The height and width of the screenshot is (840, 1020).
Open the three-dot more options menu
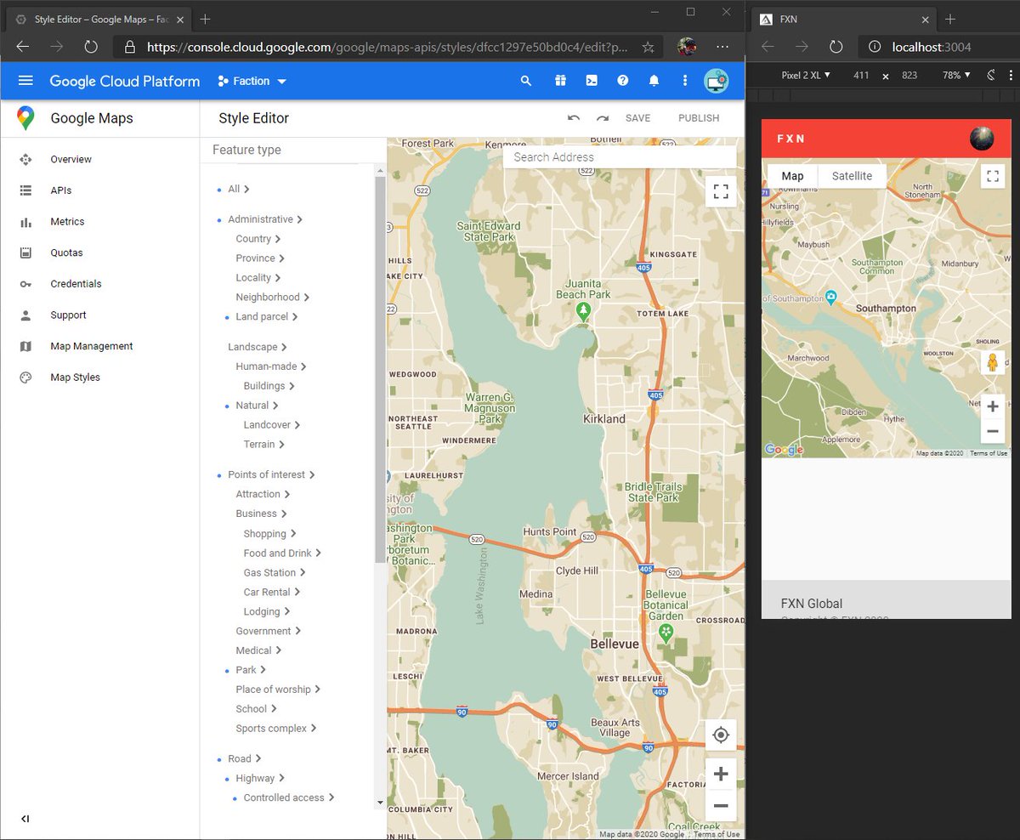point(685,81)
